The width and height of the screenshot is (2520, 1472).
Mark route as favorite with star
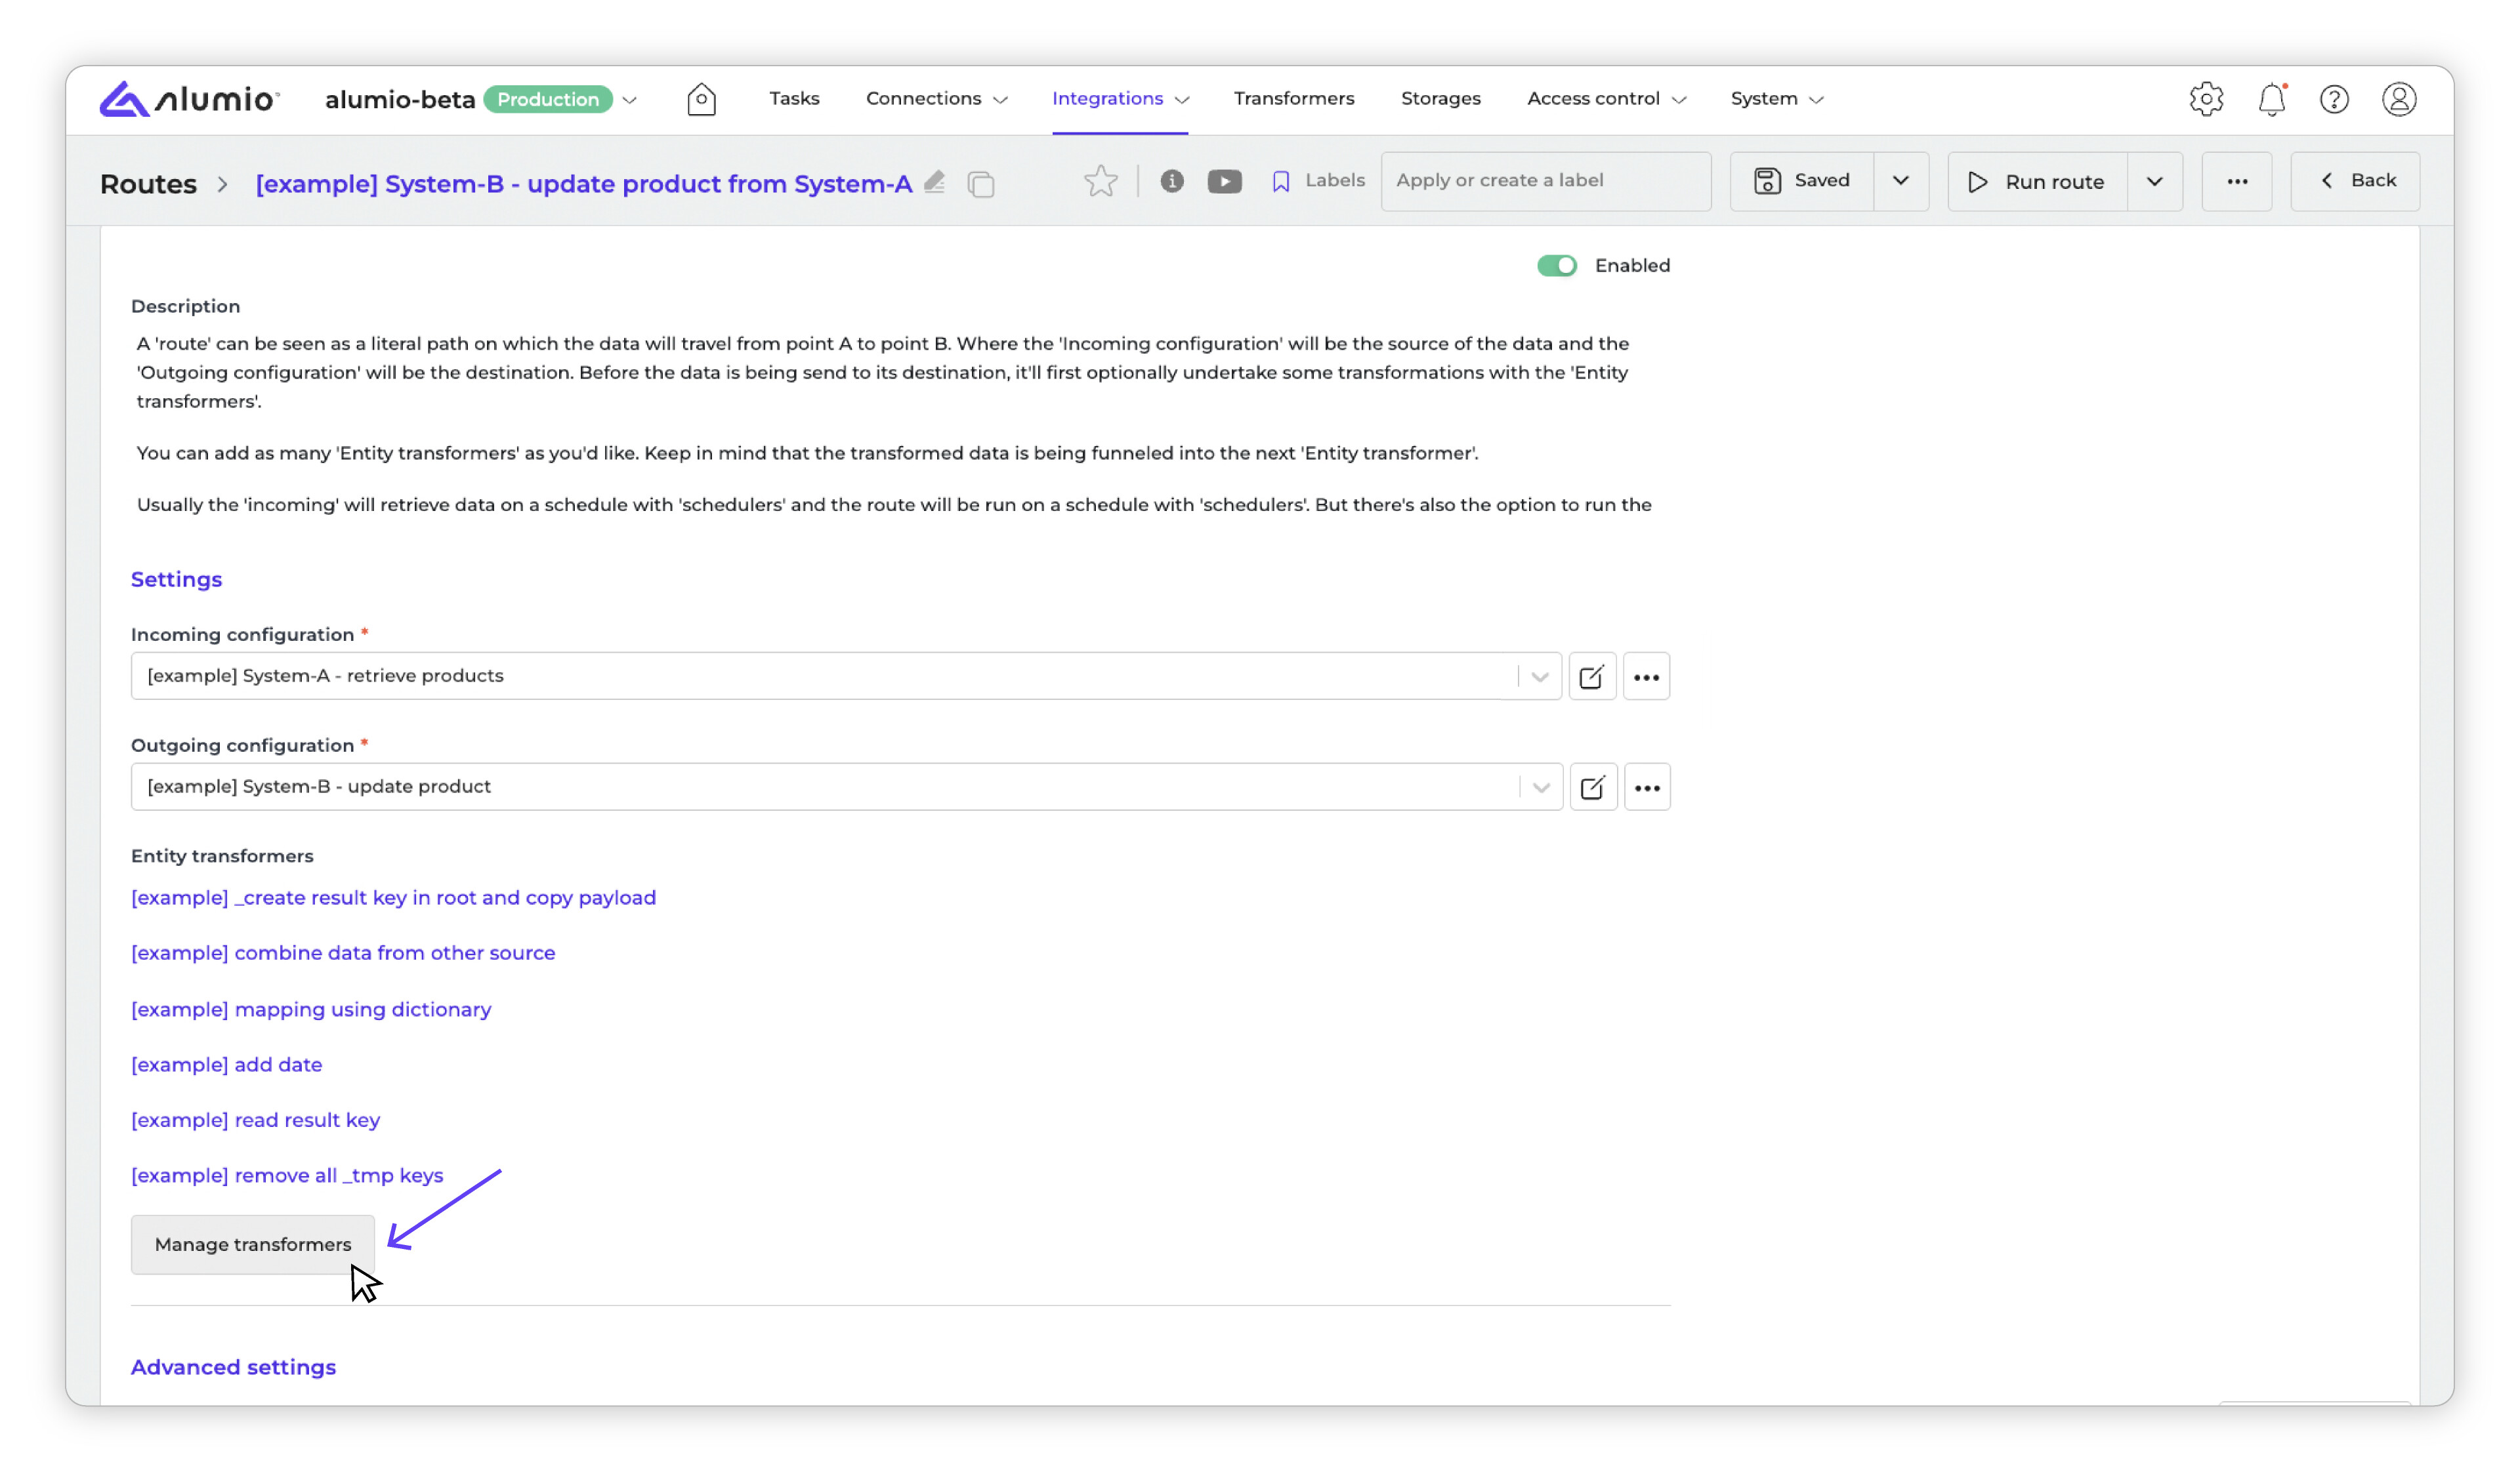click(x=1100, y=181)
